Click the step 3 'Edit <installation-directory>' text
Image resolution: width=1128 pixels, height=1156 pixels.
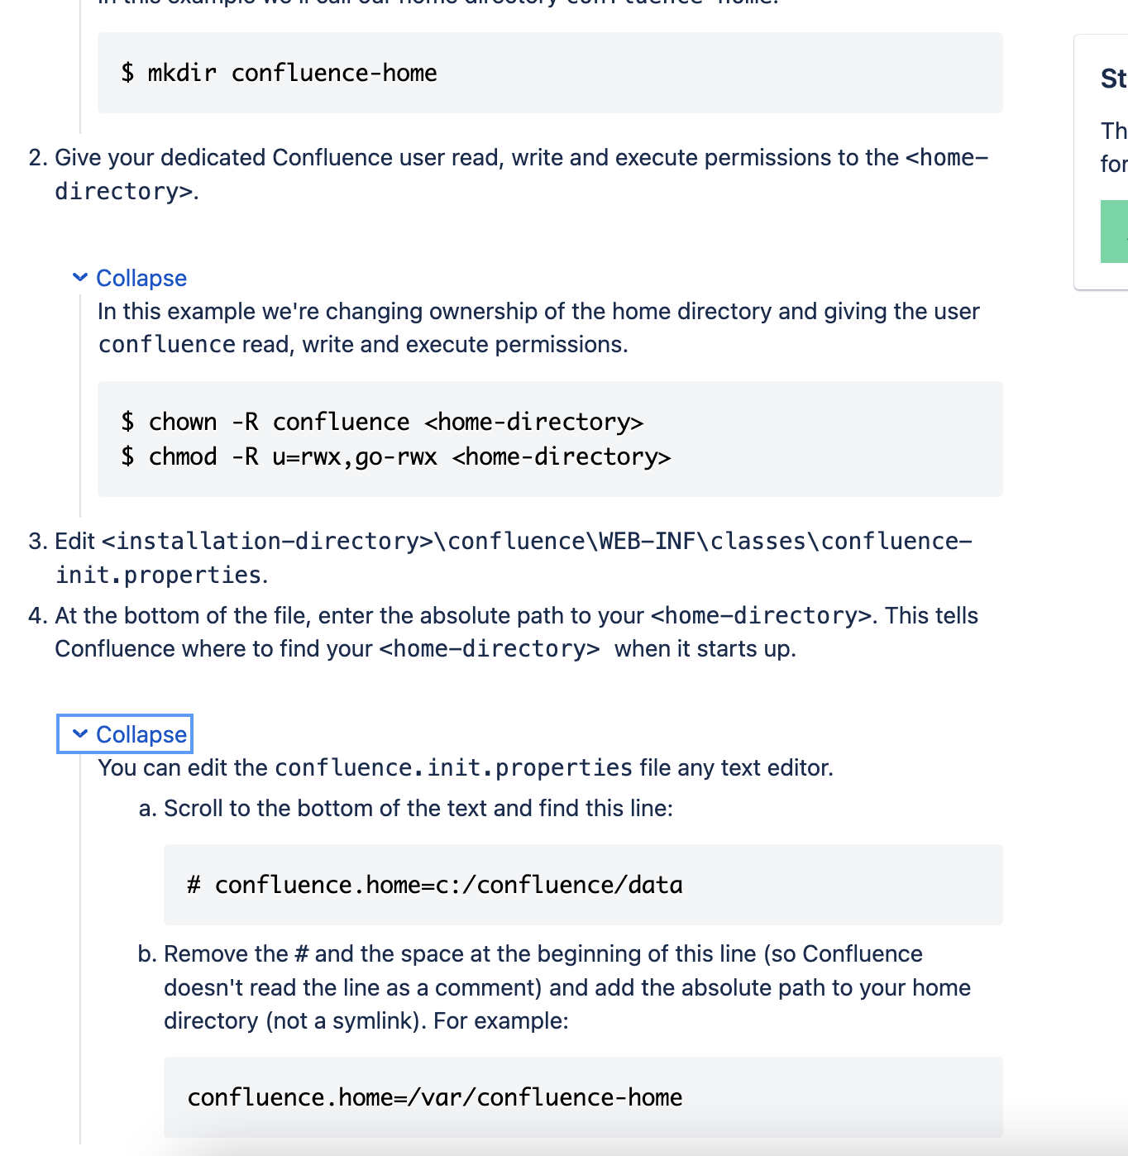513,557
